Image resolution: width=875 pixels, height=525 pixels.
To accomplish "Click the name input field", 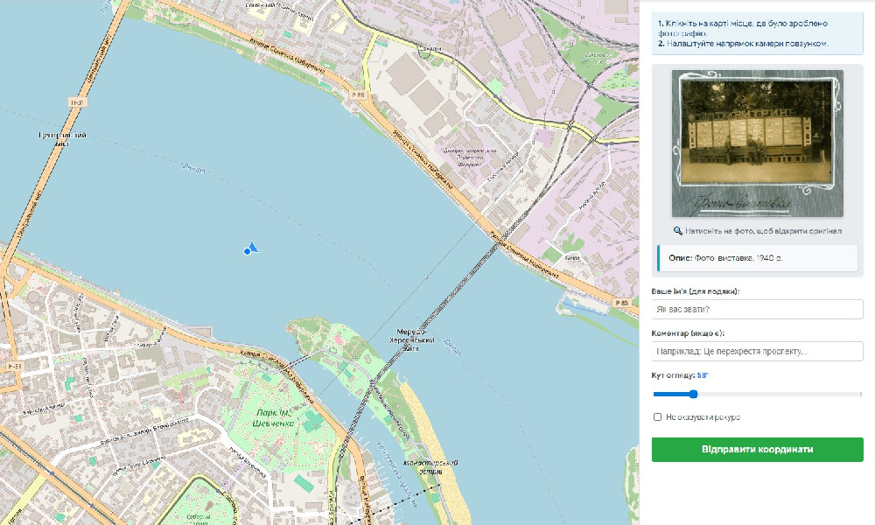I will click(x=757, y=309).
